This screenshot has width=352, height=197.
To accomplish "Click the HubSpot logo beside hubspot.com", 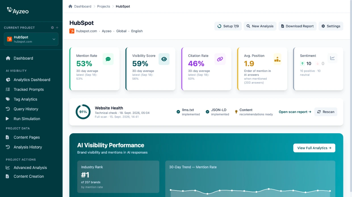I will tap(72, 31).
